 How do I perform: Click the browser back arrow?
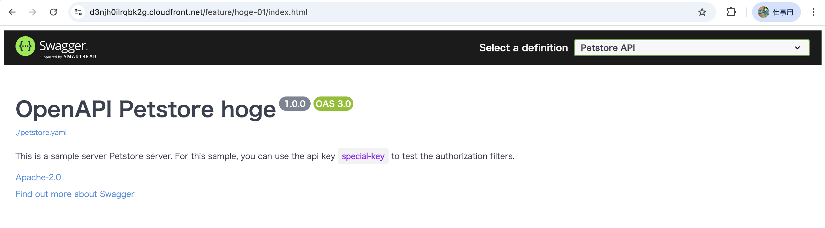(12, 12)
